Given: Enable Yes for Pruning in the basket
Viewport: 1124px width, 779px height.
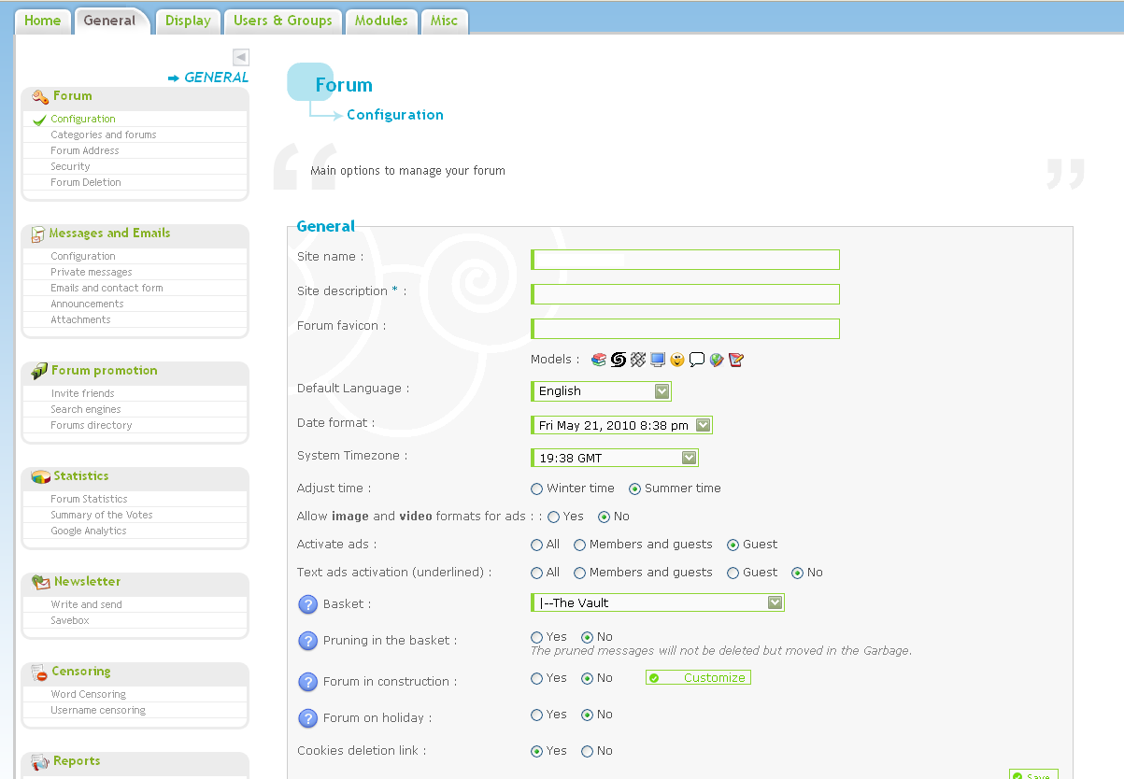Looking at the screenshot, I should (536, 637).
